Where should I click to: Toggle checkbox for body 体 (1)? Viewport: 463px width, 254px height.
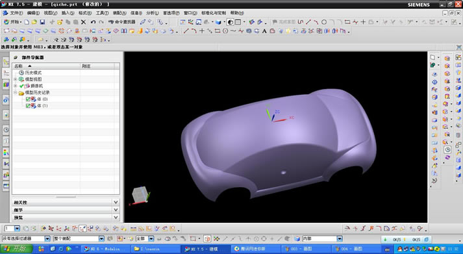(x=28, y=106)
